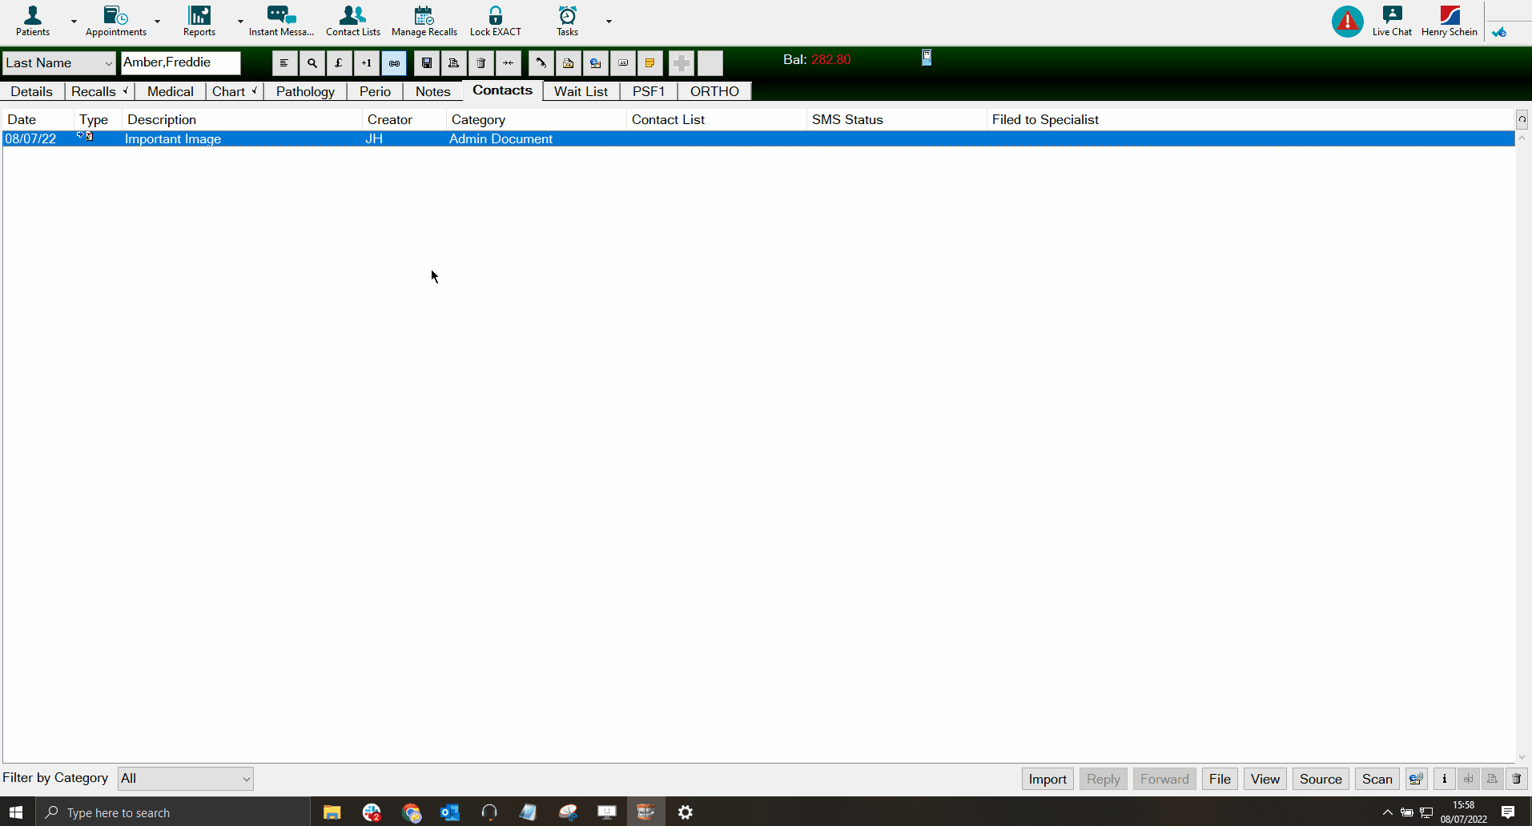Click the floppy disk save icon
This screenshot has height=826, width=1532.
click(427, 63)
